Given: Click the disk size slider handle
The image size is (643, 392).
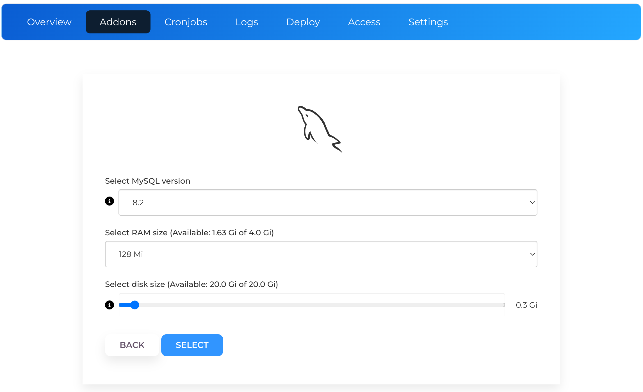Looking at the screenshot, I should (135, 305).
